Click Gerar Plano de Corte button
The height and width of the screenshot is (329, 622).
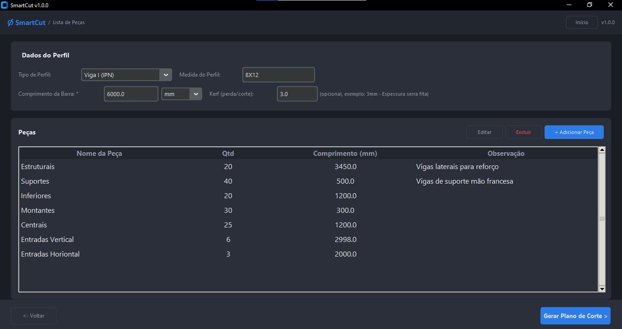click(x=576, y=316)
